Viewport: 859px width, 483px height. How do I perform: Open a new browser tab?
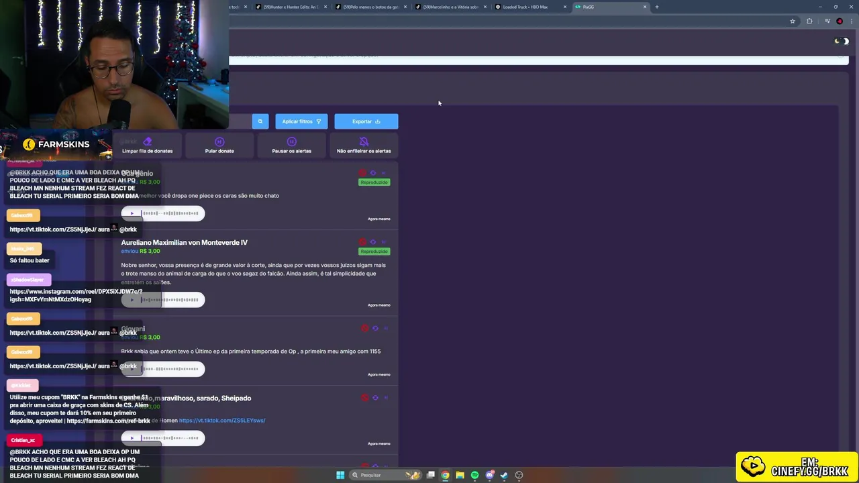(x=657, y=7)
